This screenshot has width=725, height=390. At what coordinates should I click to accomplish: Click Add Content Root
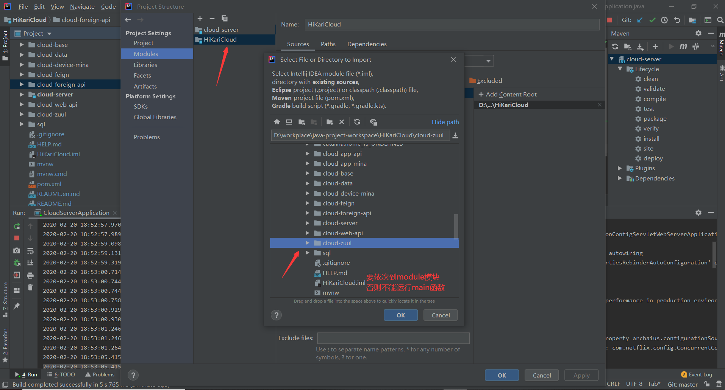click(x=508, y=94)
